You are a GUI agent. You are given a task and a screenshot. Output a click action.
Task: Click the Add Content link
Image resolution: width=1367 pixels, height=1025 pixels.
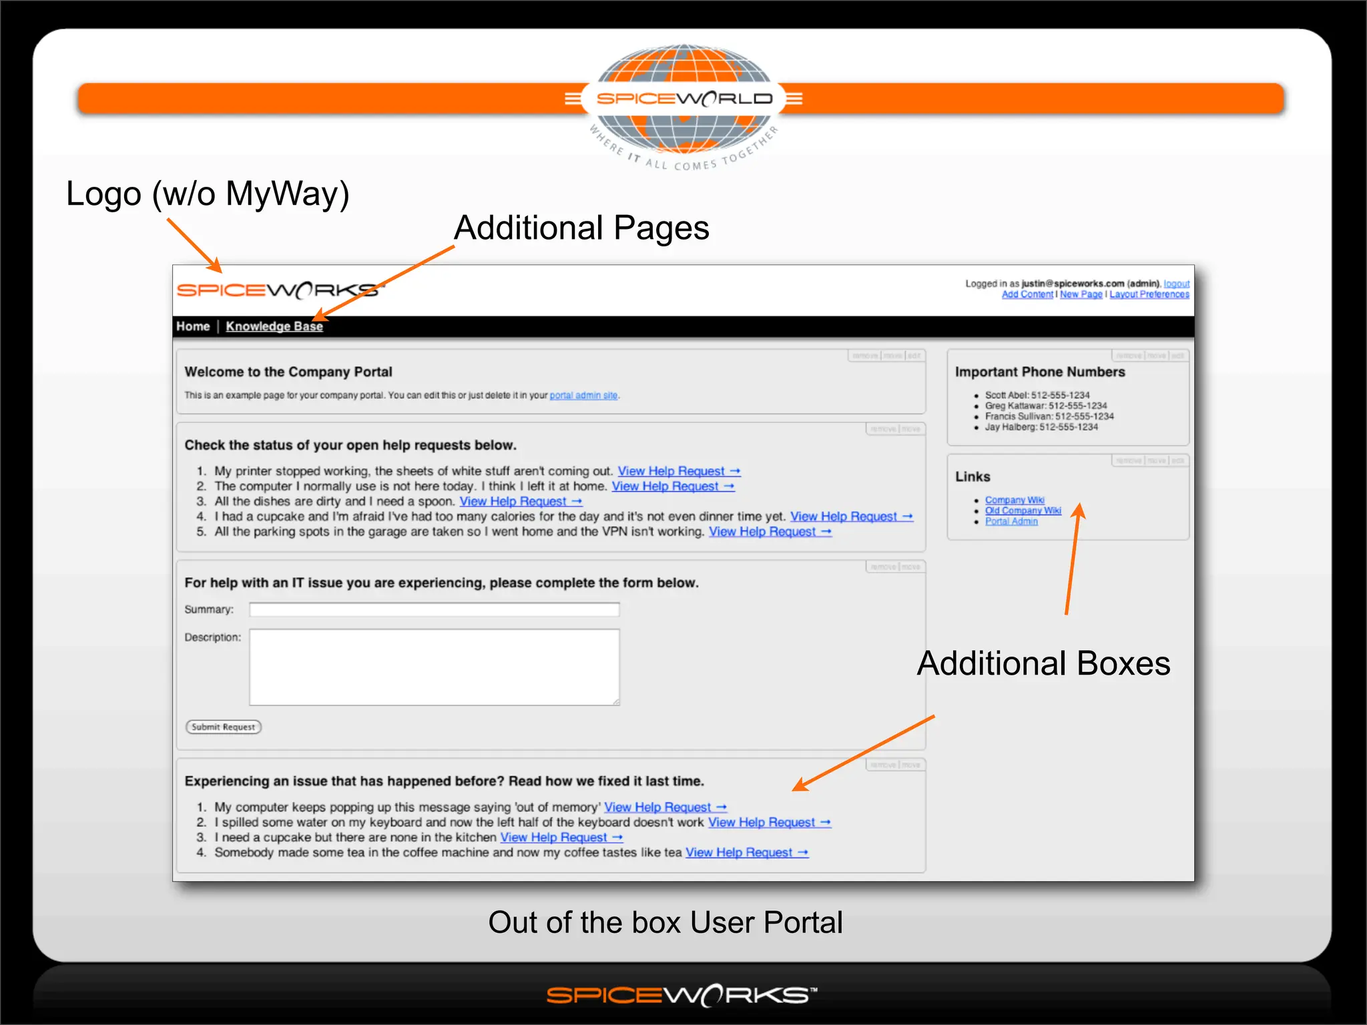1027,294
